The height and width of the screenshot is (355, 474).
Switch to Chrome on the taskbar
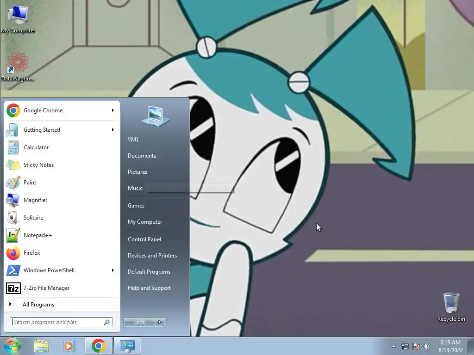pyautogui.click(x=98, y=346)
